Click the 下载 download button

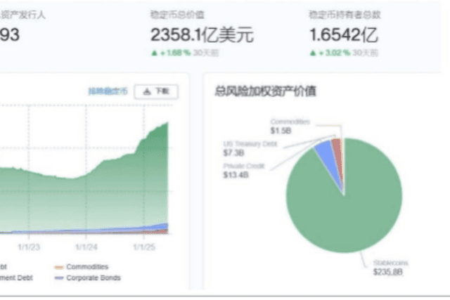click(156, 92)
